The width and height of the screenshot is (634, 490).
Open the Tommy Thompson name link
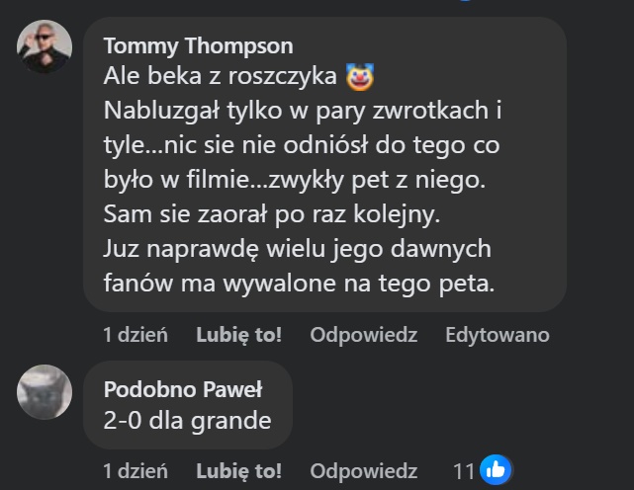pyautogui.click(x=198, y=46)
